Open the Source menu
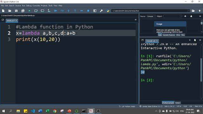Viewport: 203px width, 114px height. click(18, 6)
